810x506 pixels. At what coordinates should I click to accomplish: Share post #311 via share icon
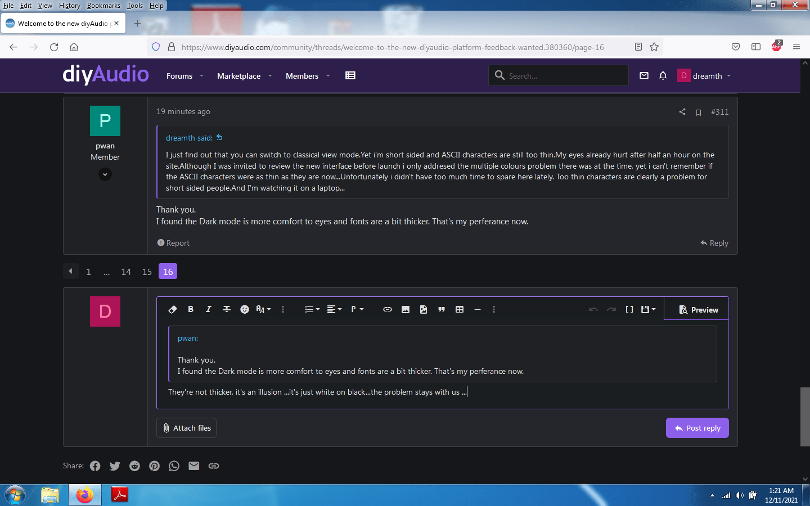(682, 112)
